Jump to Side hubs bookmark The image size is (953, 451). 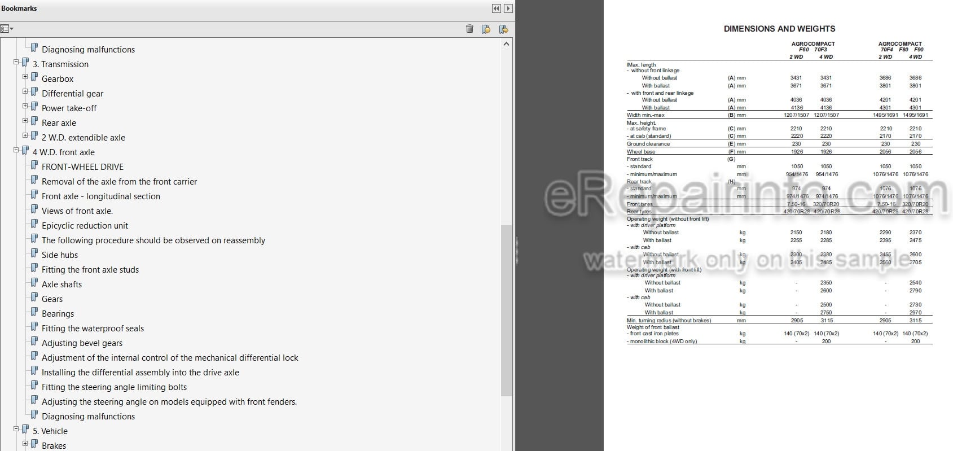60,255
